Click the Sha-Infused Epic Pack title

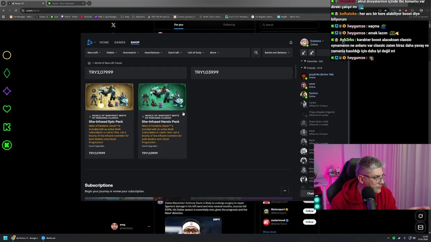pos(106,122)
